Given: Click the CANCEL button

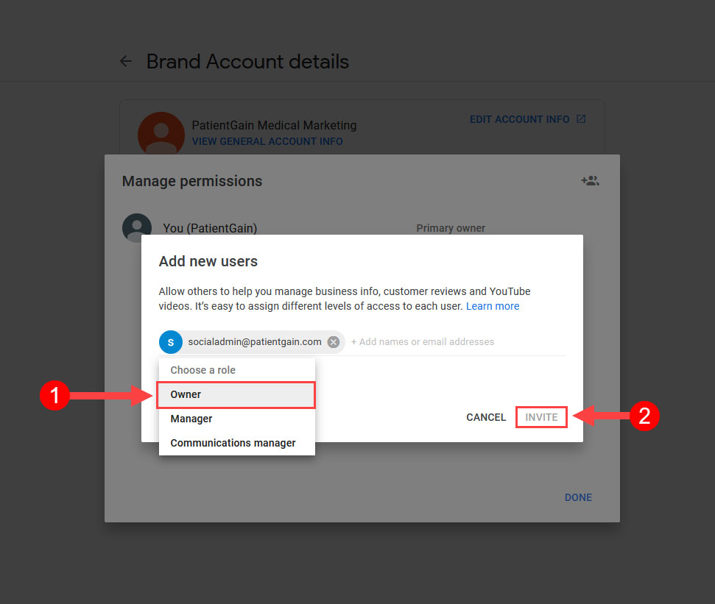Looking at the screenshot, I should (485, 416).
